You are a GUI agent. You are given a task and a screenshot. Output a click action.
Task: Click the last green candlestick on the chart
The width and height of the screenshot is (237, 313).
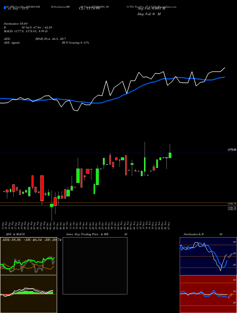pos(170,155)
